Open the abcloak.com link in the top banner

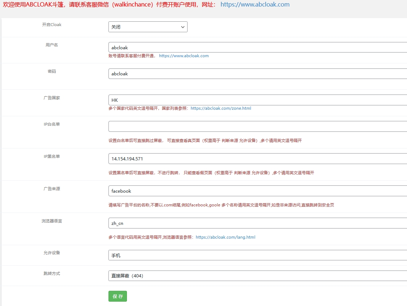[255, 4]
